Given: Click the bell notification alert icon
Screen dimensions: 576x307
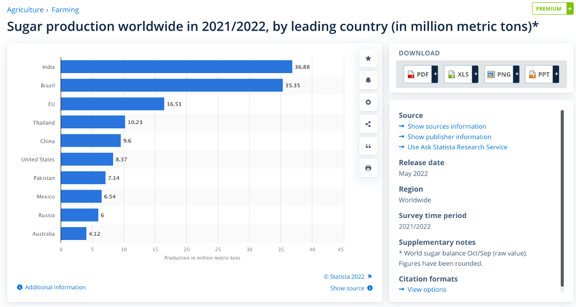Looking at the screenshot, I should [x=368, y=80].
